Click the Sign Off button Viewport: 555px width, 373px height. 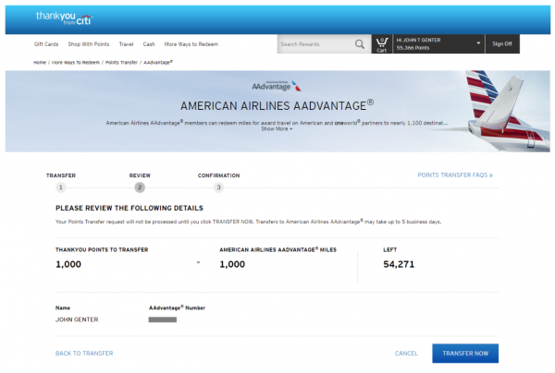click(502, 43)
